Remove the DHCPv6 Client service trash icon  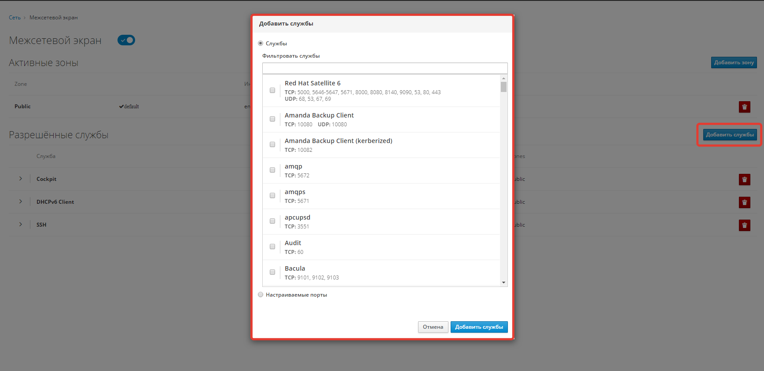(744, 202)
